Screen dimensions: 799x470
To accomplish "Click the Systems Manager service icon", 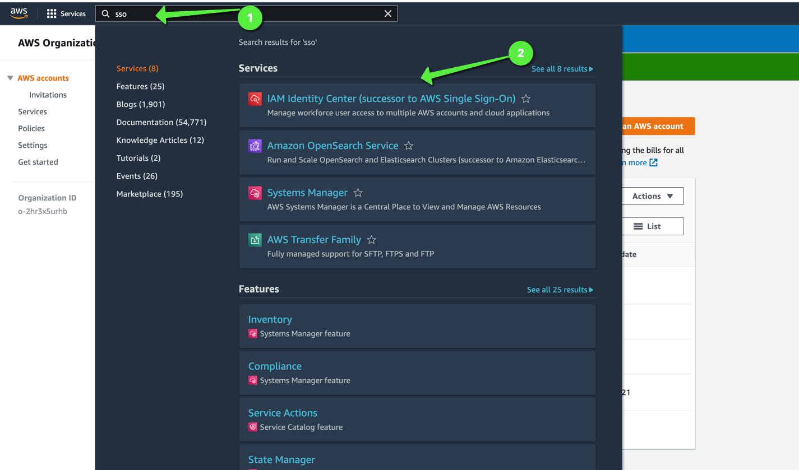I will click(x=255, y=193).
